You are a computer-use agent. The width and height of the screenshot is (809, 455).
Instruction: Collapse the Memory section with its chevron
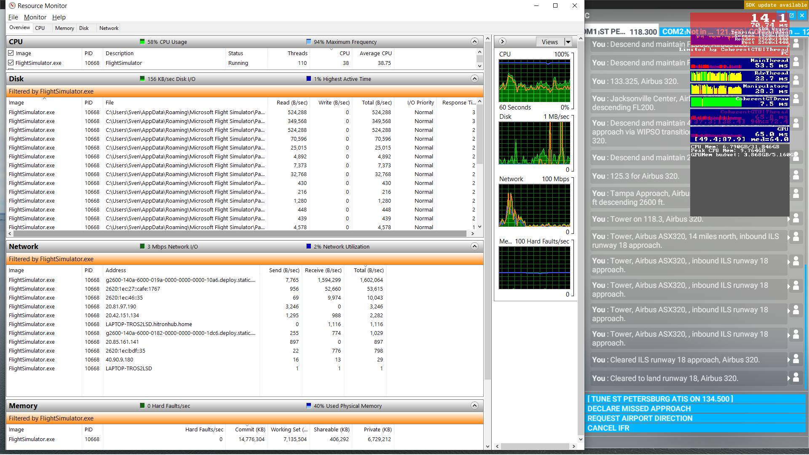coord(474,405)
